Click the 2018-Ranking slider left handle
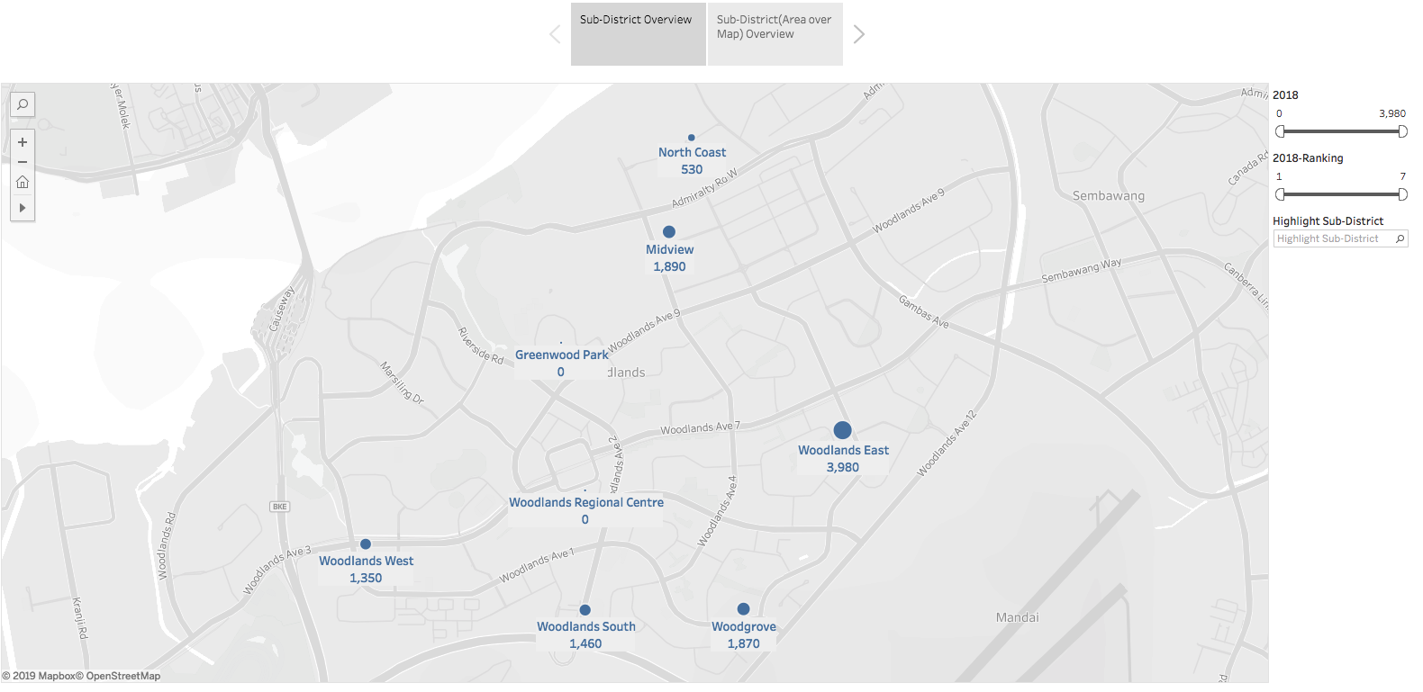The width and height of the screenshot is (1423, 692). [x=1280, y=194]
